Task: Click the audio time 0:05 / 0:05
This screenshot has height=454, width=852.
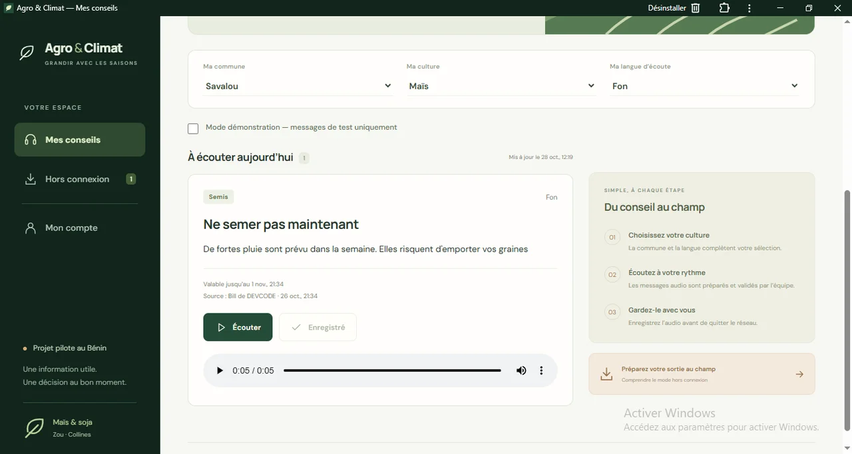Action: (x=253, y=370)
